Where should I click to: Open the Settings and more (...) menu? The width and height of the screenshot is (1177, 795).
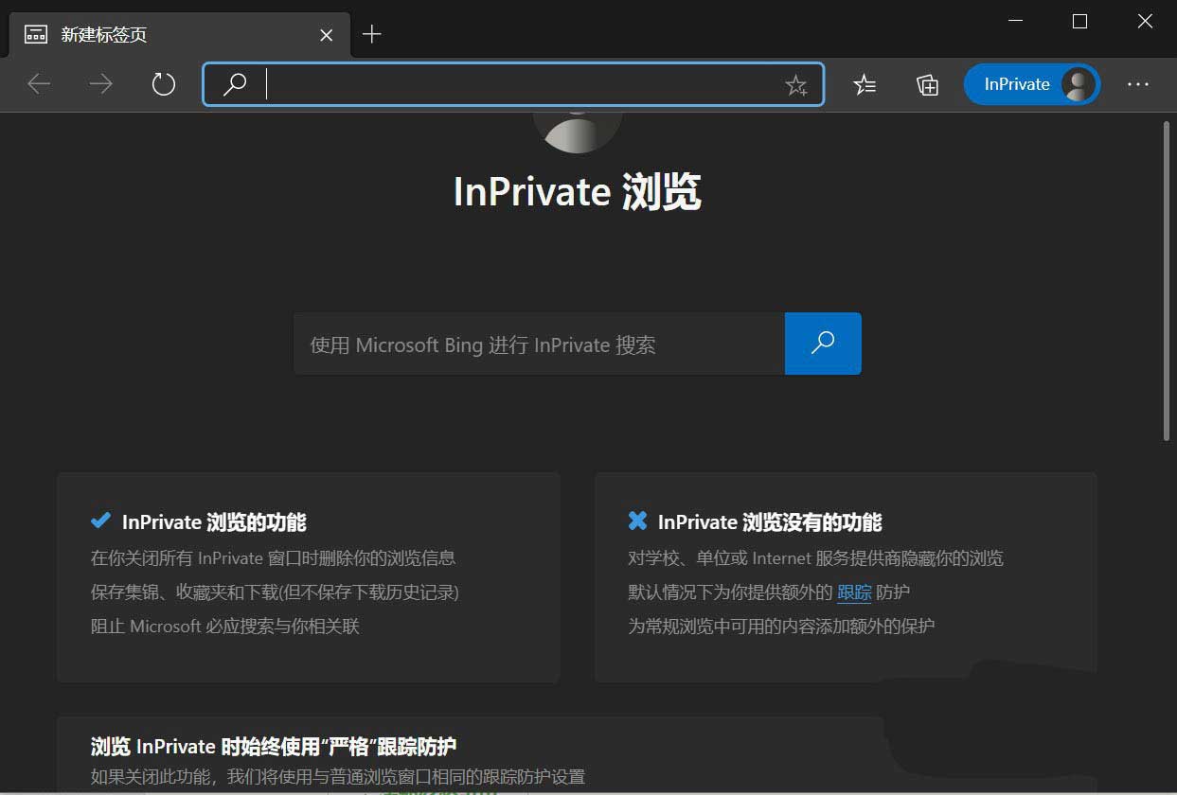click(1137, 84)
